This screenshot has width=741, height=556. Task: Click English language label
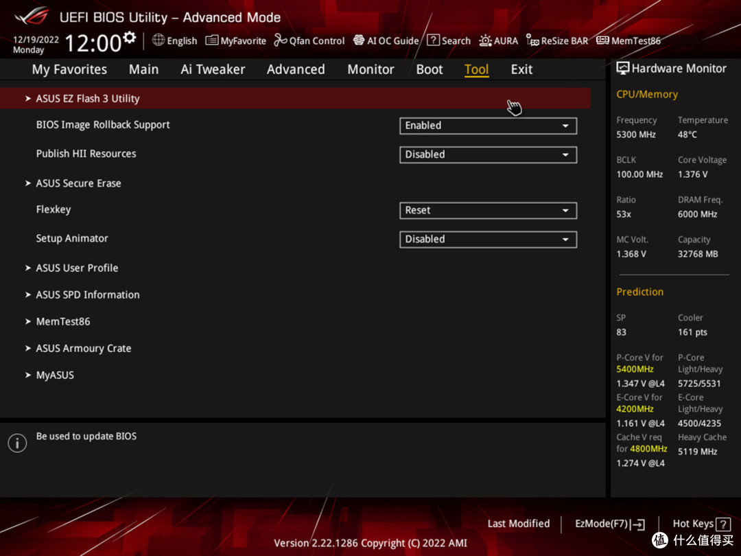click(x=182, y=41)
